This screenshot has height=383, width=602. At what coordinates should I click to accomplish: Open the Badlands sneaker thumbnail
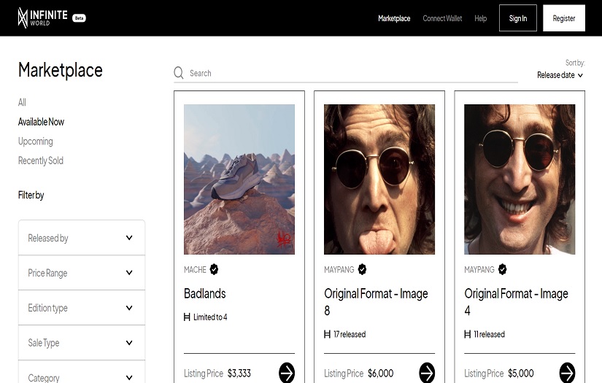coord(239,179)
